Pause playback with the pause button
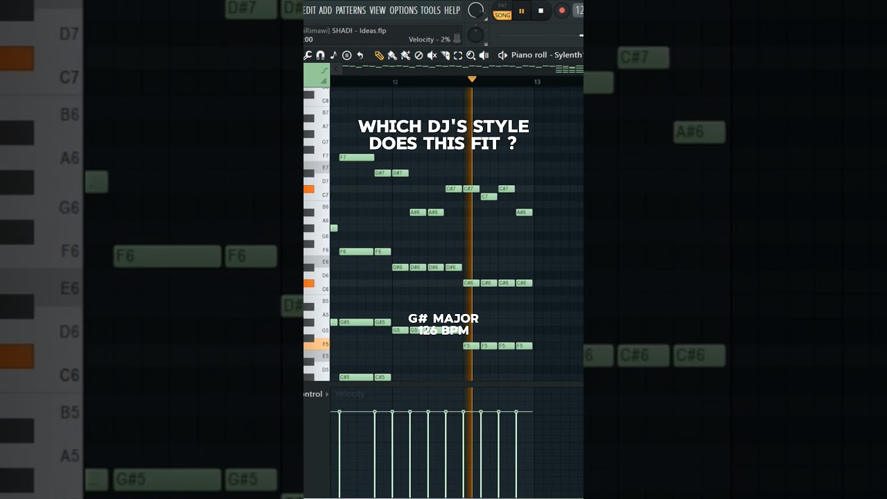 coord(522,10)
